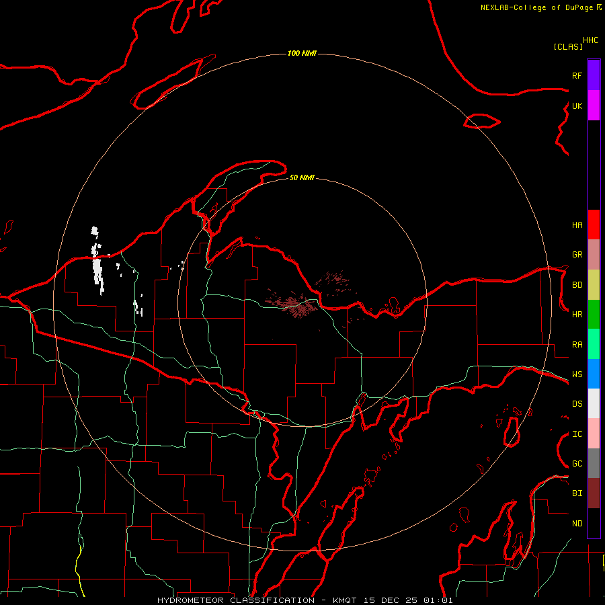Click the IC legend label
The height and width of the screenshot is (605, 605).
pyautogui.click(x=577, y=434)
